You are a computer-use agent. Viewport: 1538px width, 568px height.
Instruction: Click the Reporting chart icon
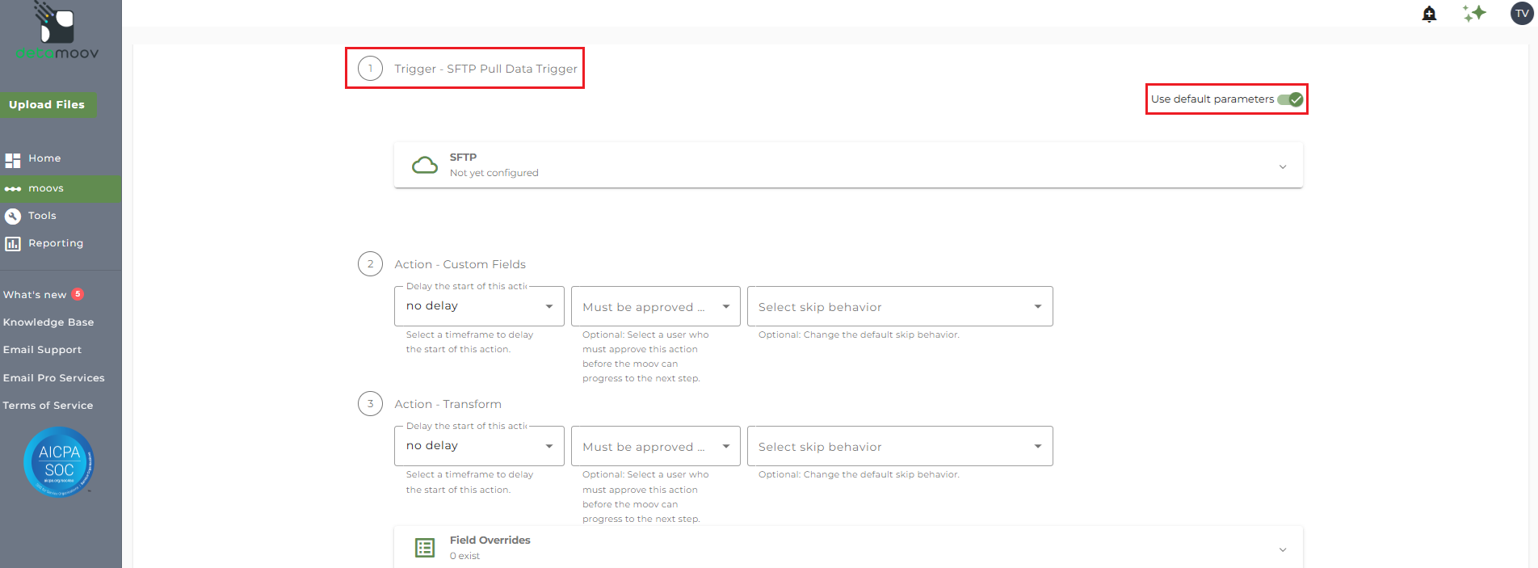pos(13,243)
